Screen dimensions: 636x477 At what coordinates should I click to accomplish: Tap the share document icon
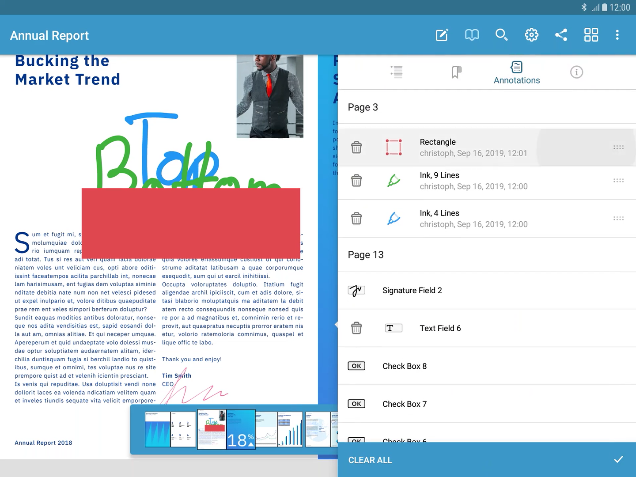(561, 35)
